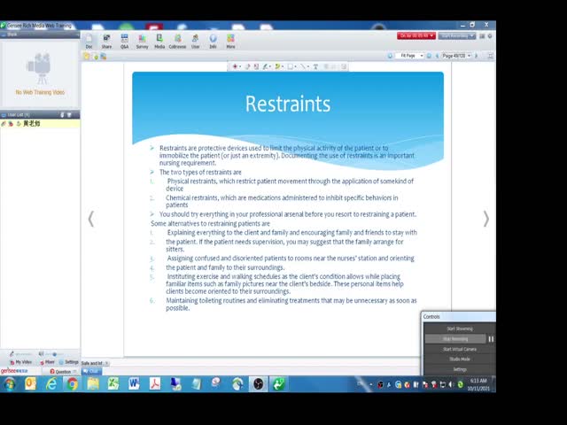Go to the next slide with right chevron
Viewport: 567px width, 425px height.
tap(486, 219)
